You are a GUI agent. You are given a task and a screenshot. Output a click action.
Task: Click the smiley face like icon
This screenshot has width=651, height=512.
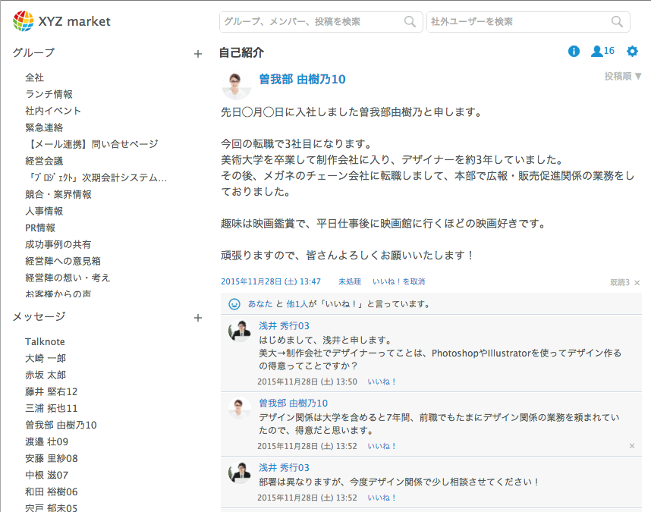coord(234,304)
